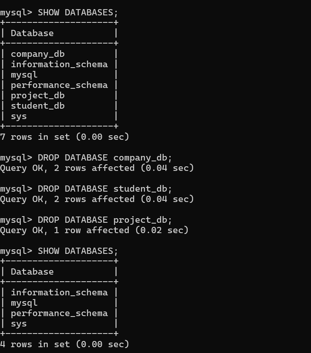Select performance_schema in the four-row table

(59, 313)
